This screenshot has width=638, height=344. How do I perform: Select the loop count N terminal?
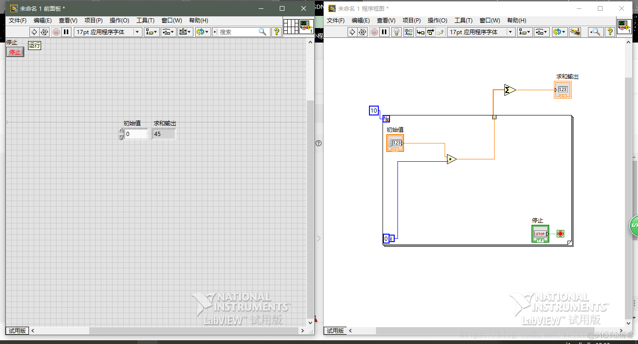coord(386,119)
